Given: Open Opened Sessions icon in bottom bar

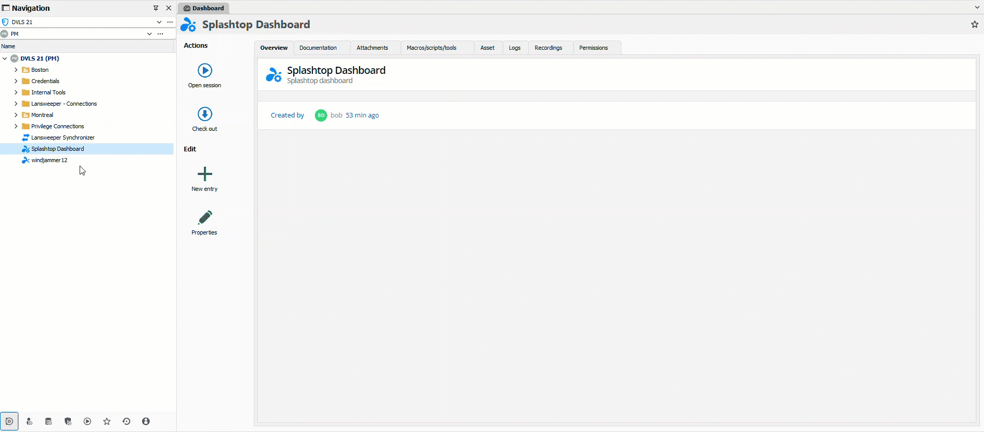Looking at the screenshot, I should pos(87,421).
